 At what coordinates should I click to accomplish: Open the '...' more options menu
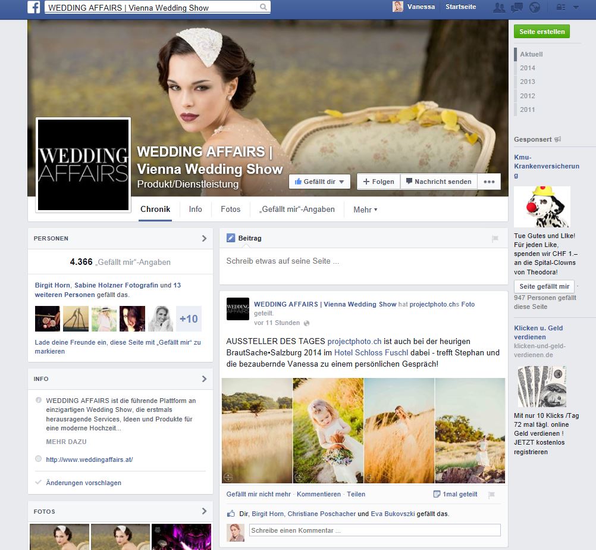pyautogui.click(x=489, y=182)
